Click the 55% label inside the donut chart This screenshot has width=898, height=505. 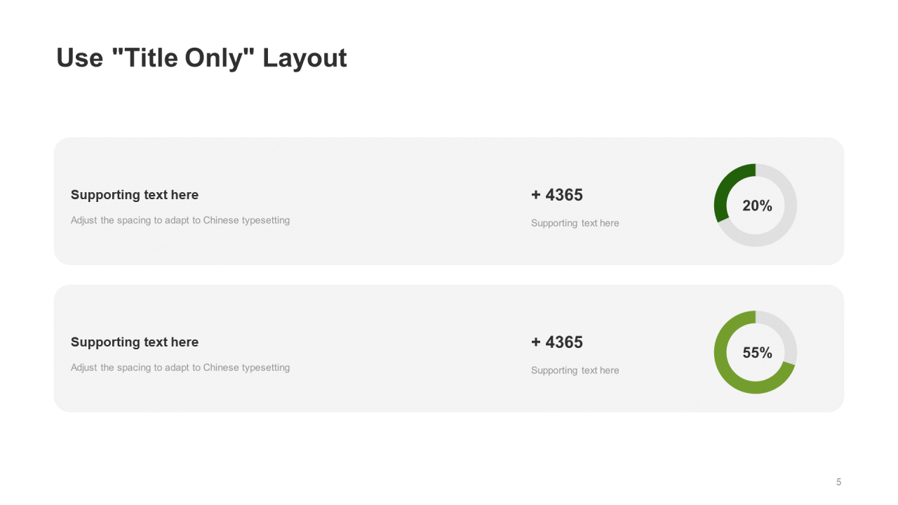click(x=757, y=353)
